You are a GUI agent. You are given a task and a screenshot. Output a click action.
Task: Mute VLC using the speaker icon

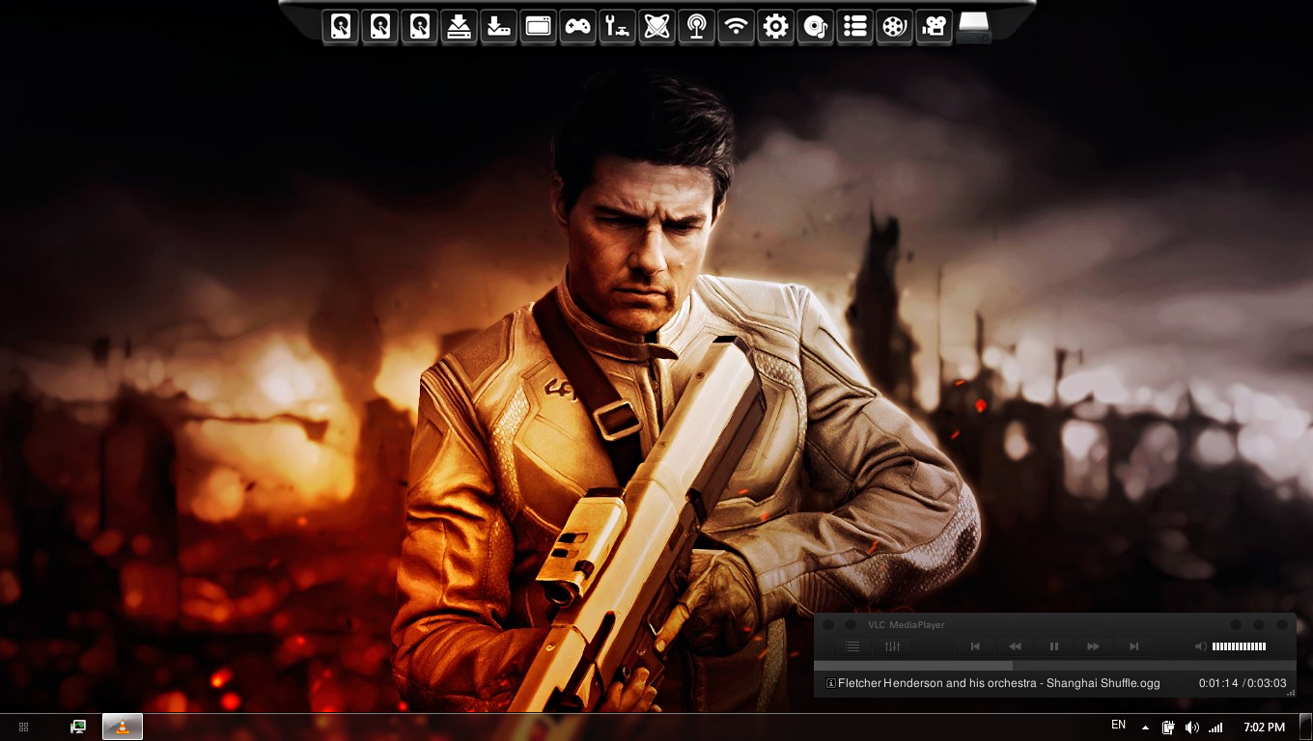(x=1200, y=646)
